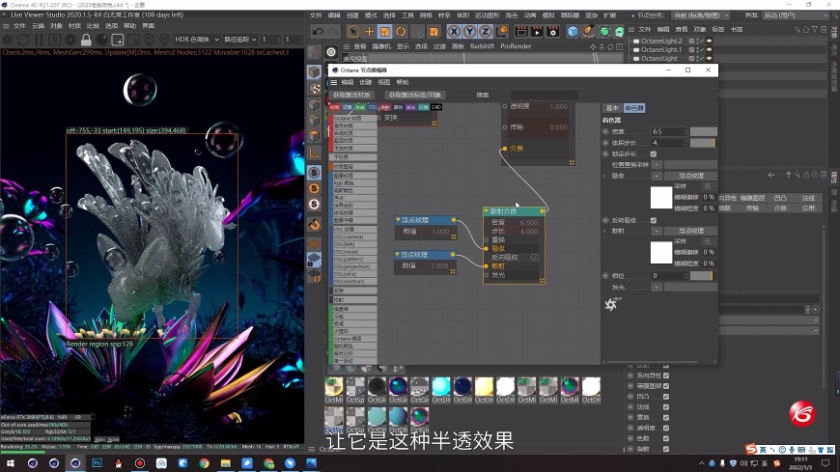
Task: Switch to the 基本 tab
Action: pos(611,108)
